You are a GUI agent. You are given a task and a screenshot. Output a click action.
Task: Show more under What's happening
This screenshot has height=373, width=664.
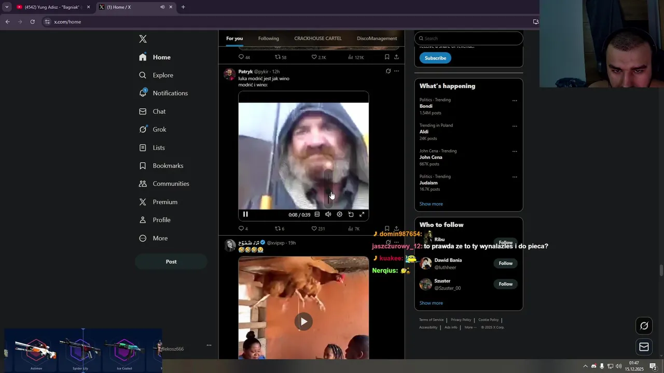(431, 204)
